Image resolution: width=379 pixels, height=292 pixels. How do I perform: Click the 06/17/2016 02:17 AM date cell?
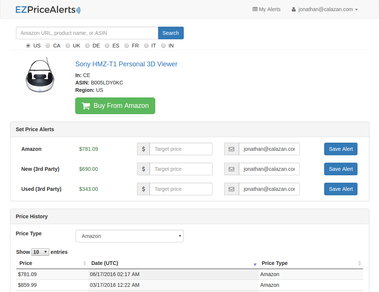point(173,274)
